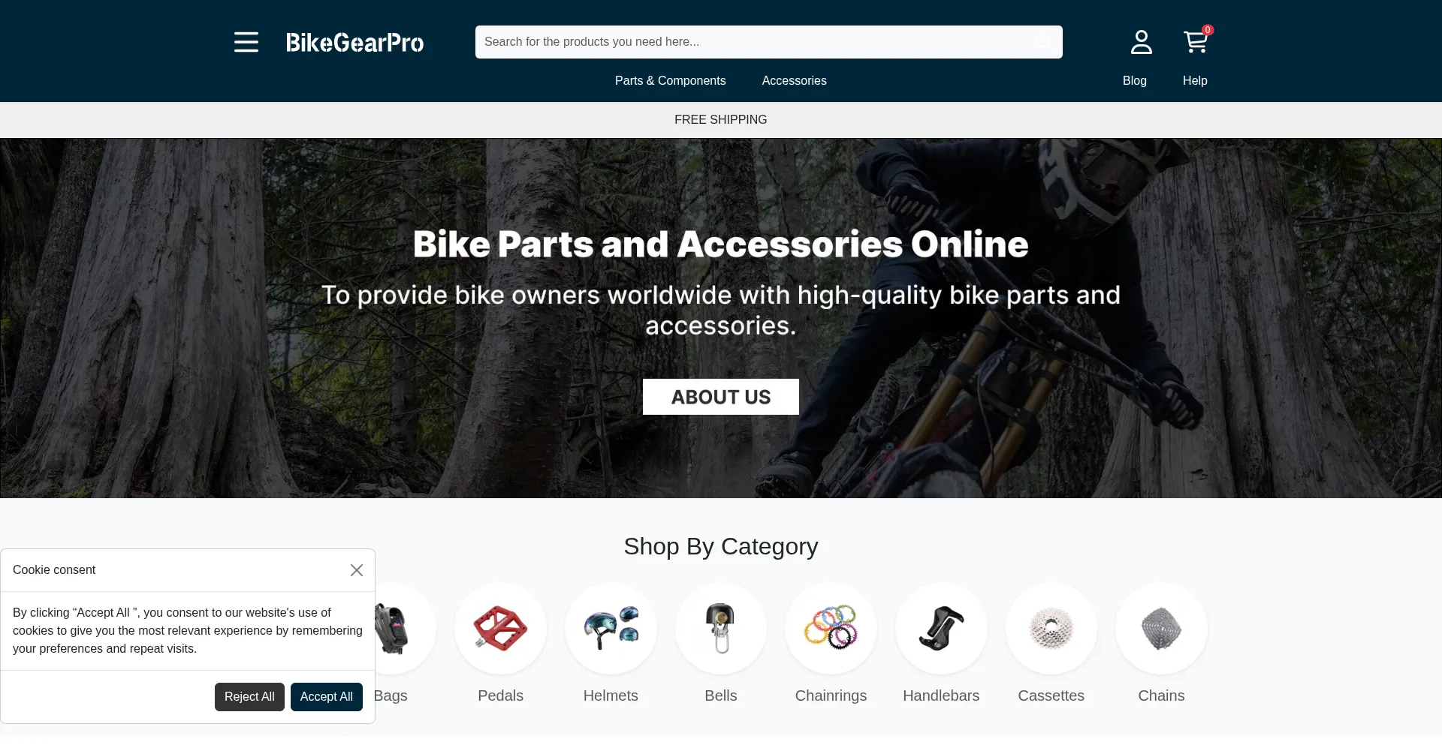Select the Handlebars category icon
The width and height of the screenshot is (1442, 745).
941,629
